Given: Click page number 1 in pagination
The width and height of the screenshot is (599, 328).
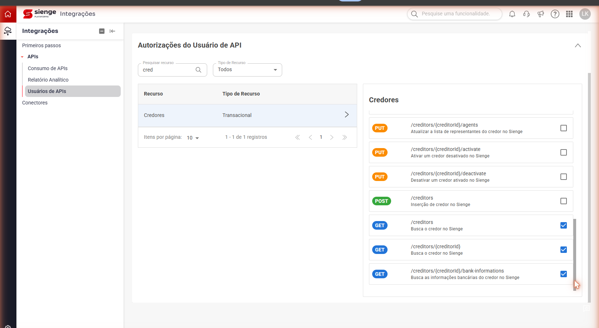Looking at the screenshot, I should [321, 137].
